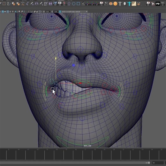Click the white cross skeleton shelf icon
Image resolution: width=166 pixels, height=166 pixels.
(120, 4)
